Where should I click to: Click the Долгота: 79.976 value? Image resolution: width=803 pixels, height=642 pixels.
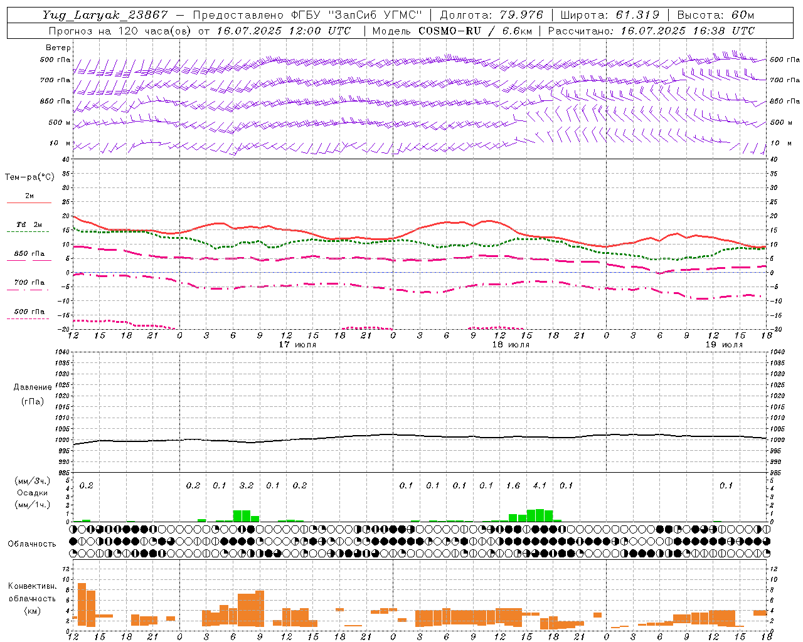coord(493,15)
